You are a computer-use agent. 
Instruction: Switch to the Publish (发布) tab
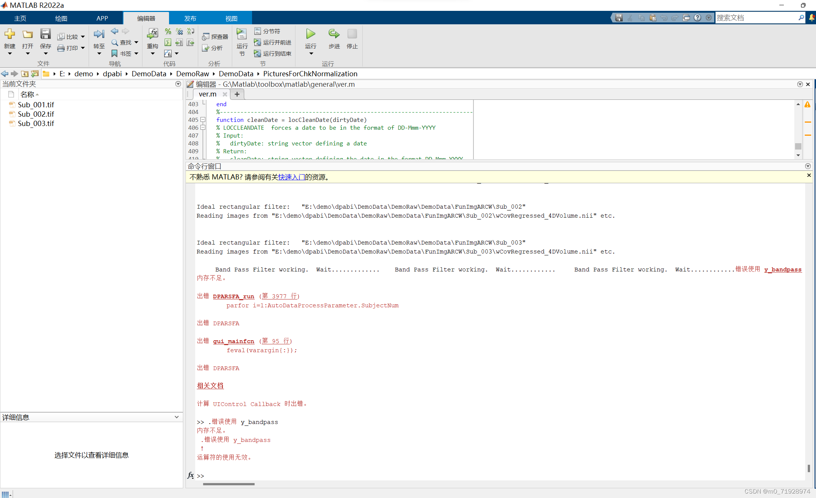tap(190, 18)
